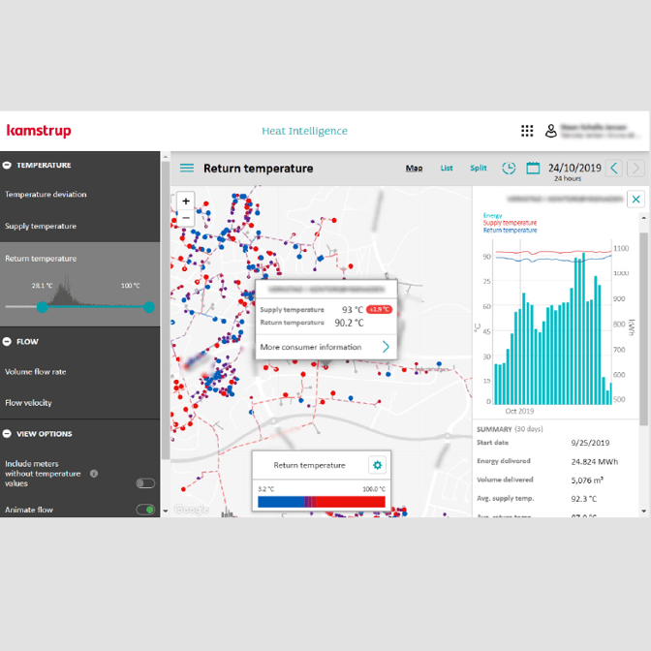This screenshot has width=651, height=651.
Task: Open More consumer information
Action: [325, 347]
